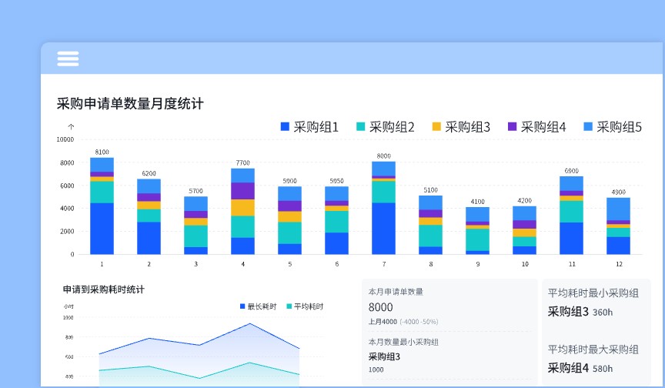Click the 6200 bar total label
This screenshot has height=388, width=665.
click(x=149, y=173)
